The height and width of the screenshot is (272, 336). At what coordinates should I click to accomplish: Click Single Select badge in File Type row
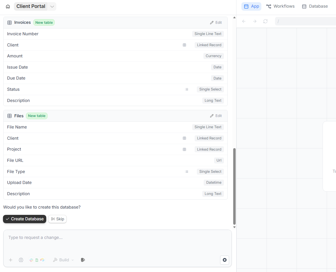(x=210, y=172)
